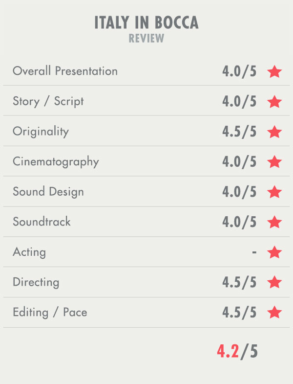Click the star in the Acting row

click(274, 252)
